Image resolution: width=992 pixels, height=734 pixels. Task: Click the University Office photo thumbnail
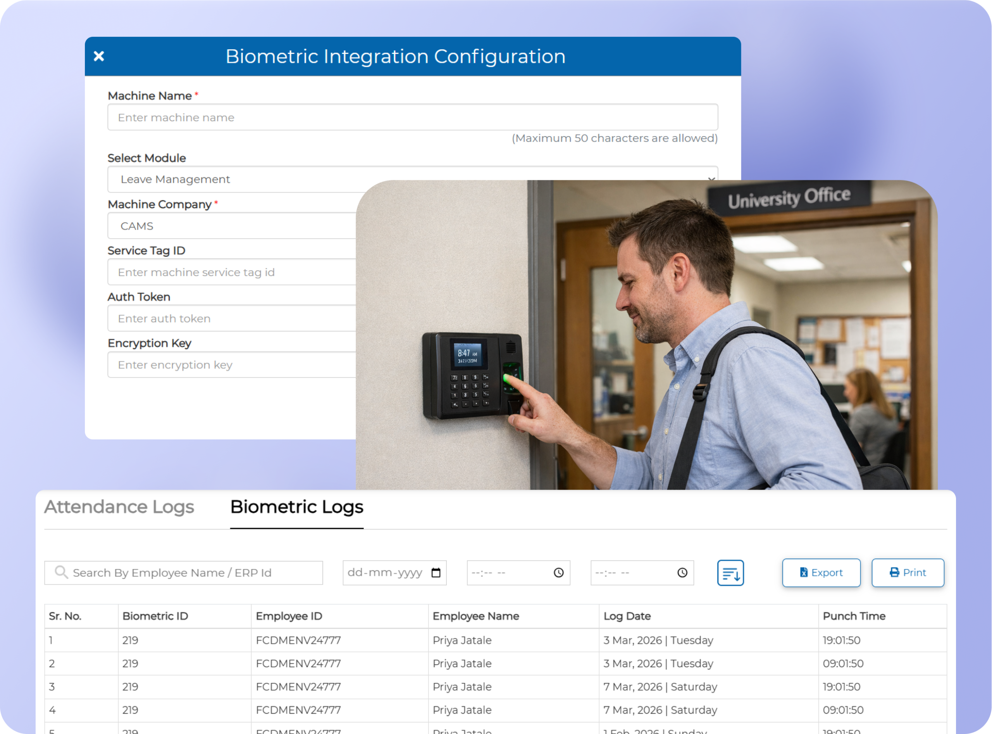pyautogui.click(x=646, y=335)
